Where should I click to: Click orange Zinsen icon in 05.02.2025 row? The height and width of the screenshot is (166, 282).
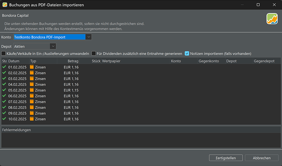point(32,90)
